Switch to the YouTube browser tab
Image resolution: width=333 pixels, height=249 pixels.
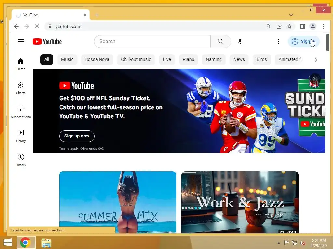coord(51,15)
